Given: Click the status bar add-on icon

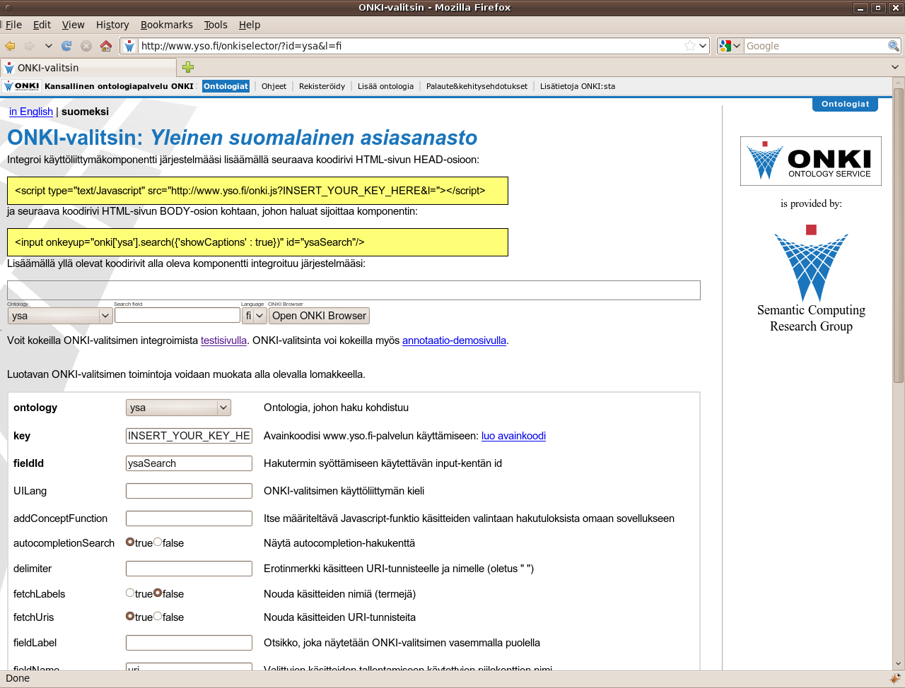Looking at the screenshot, I should 894,678.
